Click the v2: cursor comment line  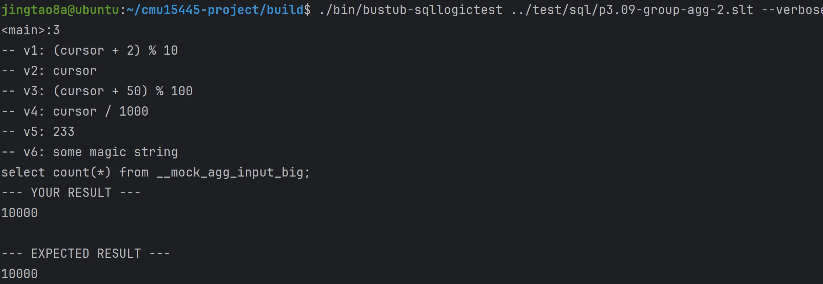pyautogui.click(x=49, y=71)
